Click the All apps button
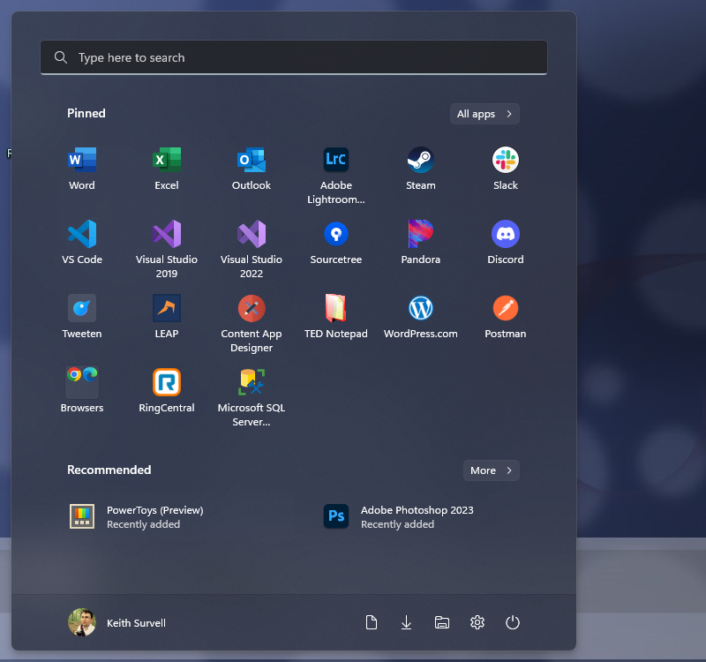706x662 pixels. tap(484, 114)
